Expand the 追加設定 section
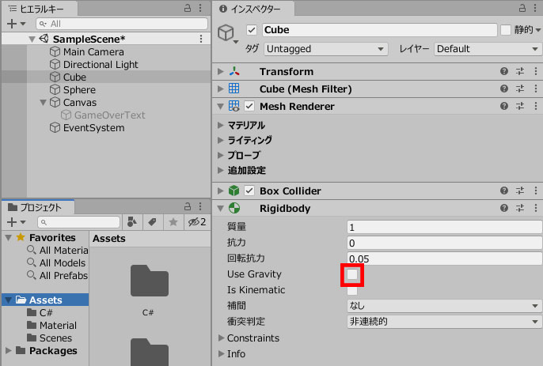 click(221, 170)
